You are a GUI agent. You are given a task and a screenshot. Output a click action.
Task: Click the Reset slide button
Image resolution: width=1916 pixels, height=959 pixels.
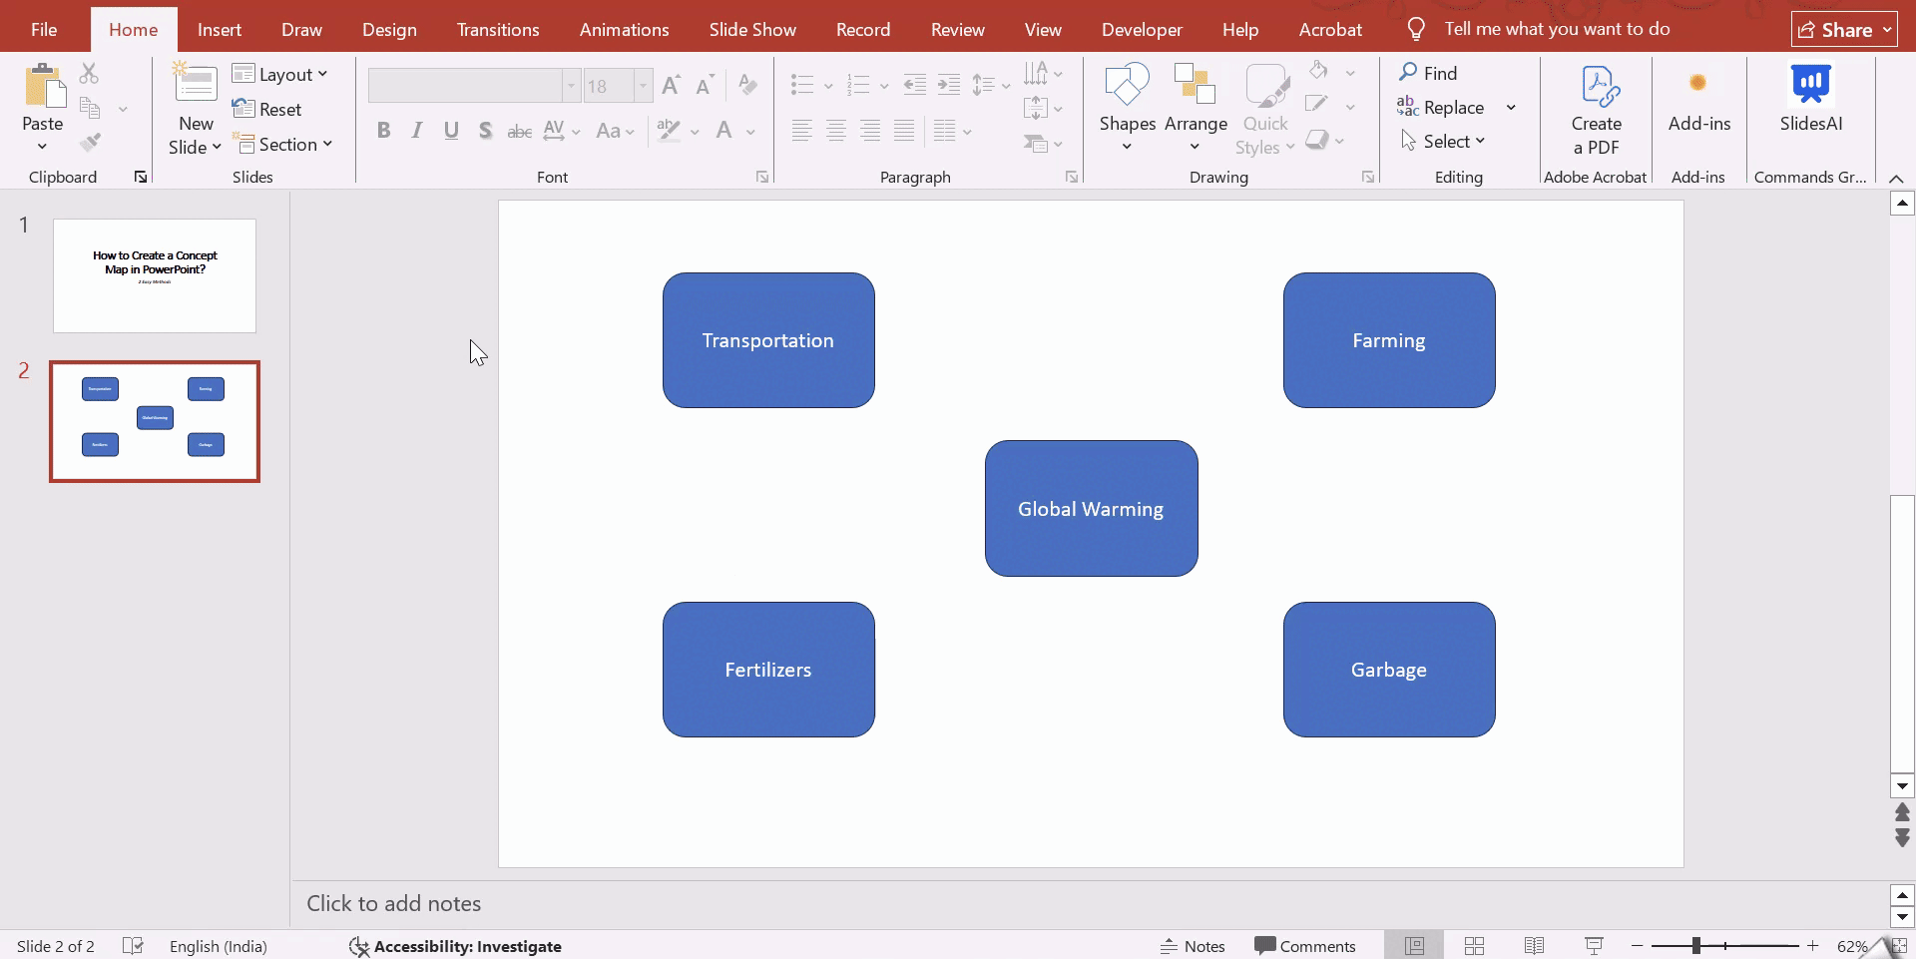tap(267, 110)
